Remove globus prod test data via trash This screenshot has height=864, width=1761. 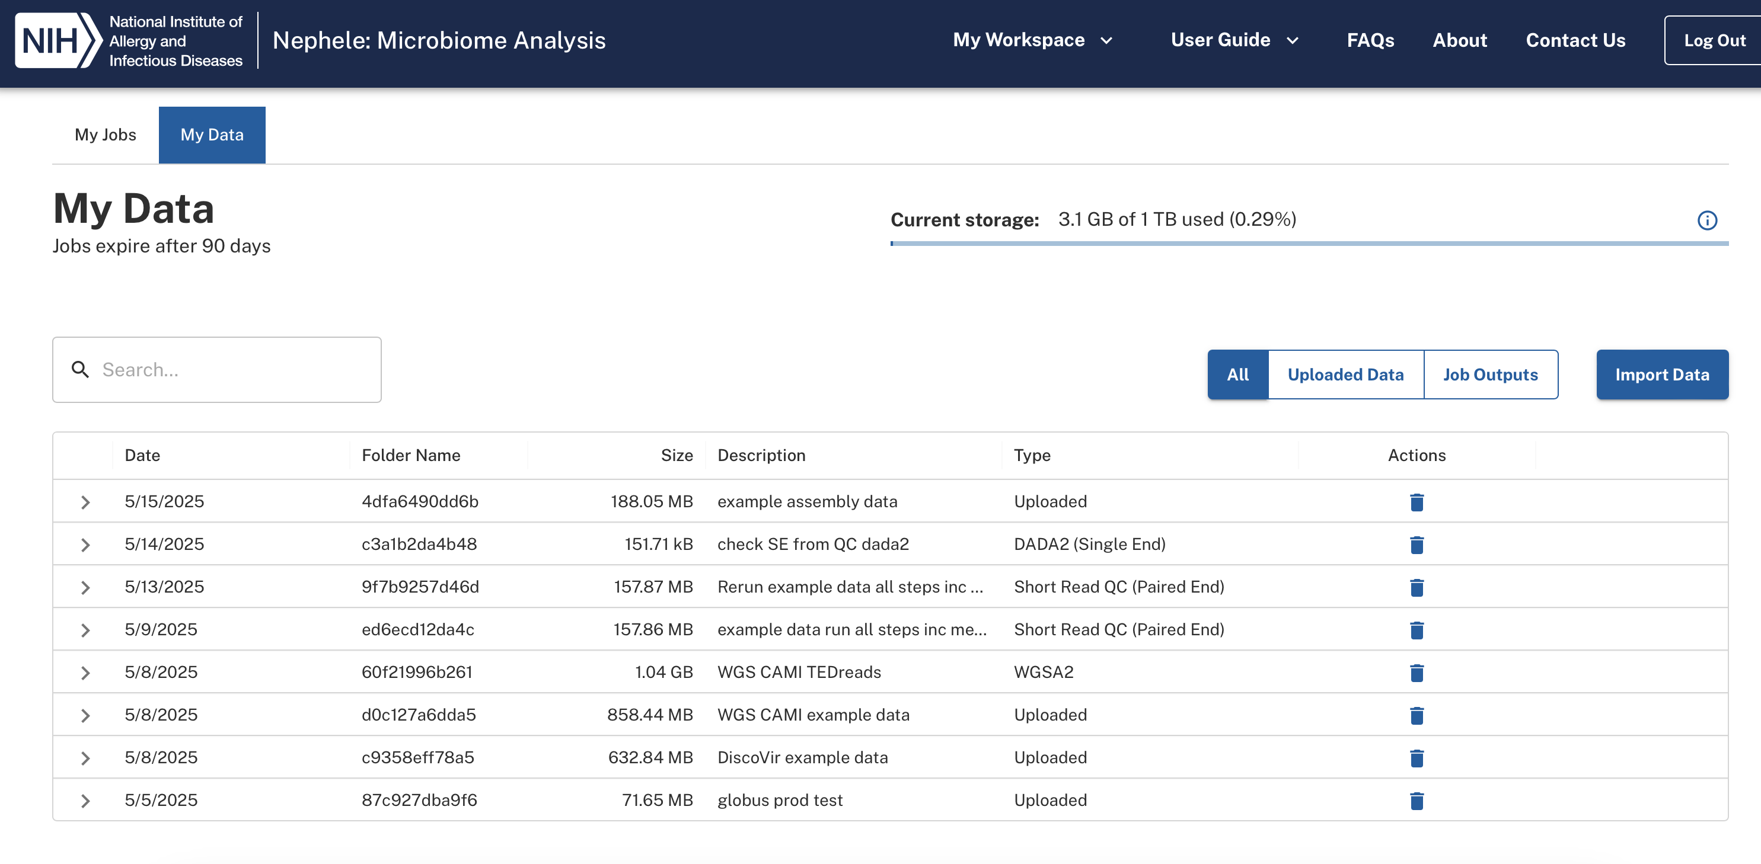(1417, 801)
